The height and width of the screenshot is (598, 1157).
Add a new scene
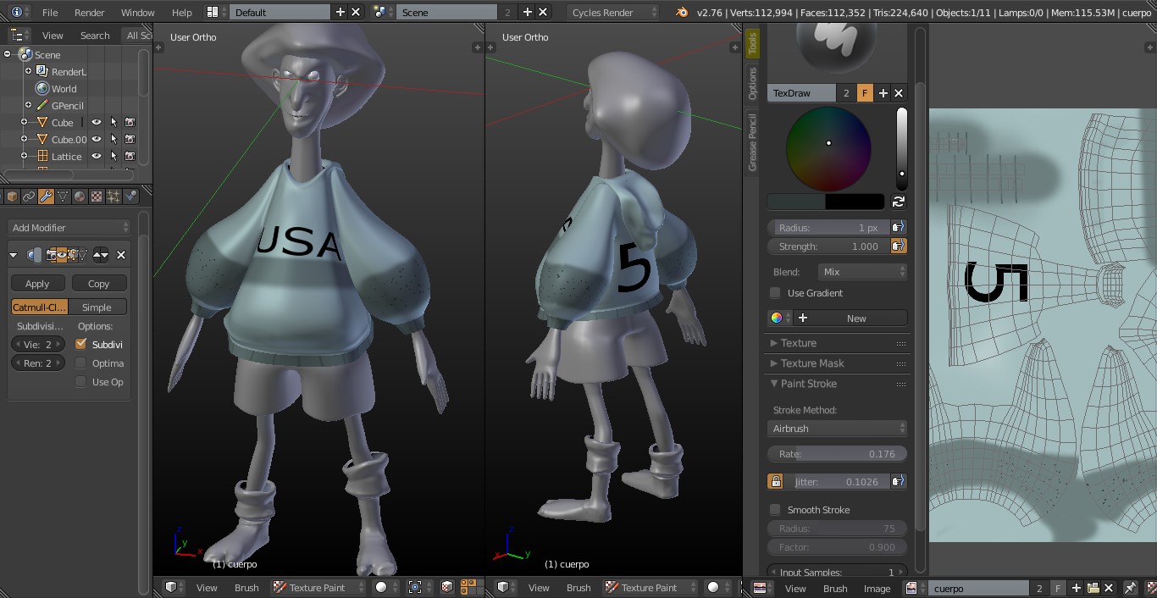[527, 12]
